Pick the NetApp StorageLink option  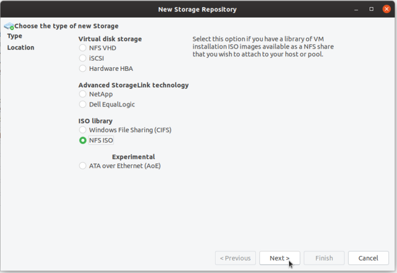coord(83,94)
